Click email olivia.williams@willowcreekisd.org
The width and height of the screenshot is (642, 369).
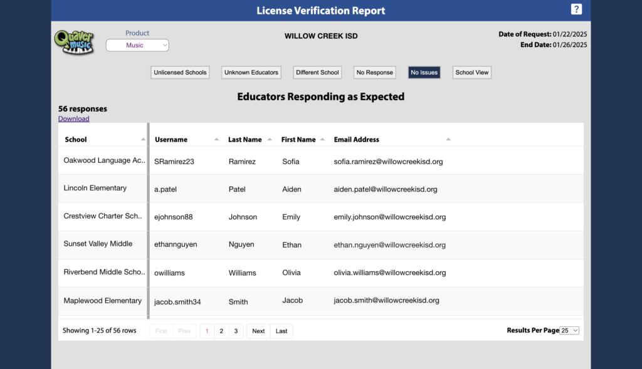pyautogui.click(x=390, y=273)
